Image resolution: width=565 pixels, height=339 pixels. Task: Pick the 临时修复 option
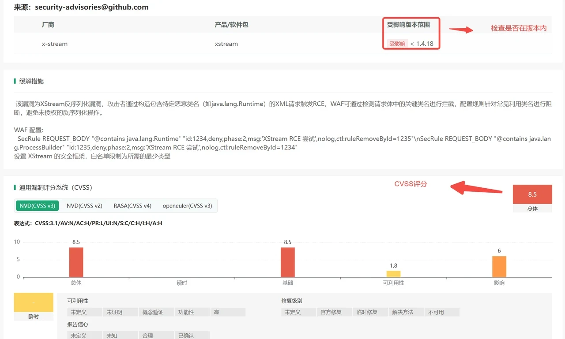click(x=370, y=312)
